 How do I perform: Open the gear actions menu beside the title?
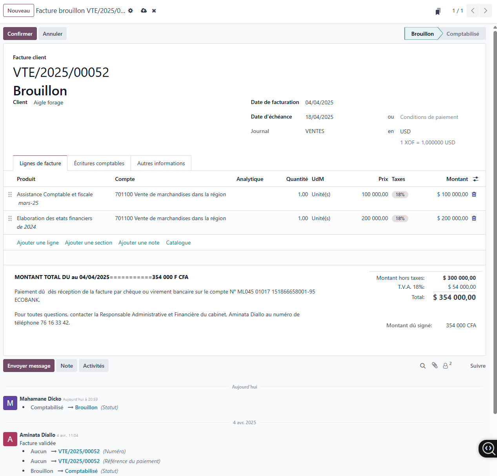(131, 11)
